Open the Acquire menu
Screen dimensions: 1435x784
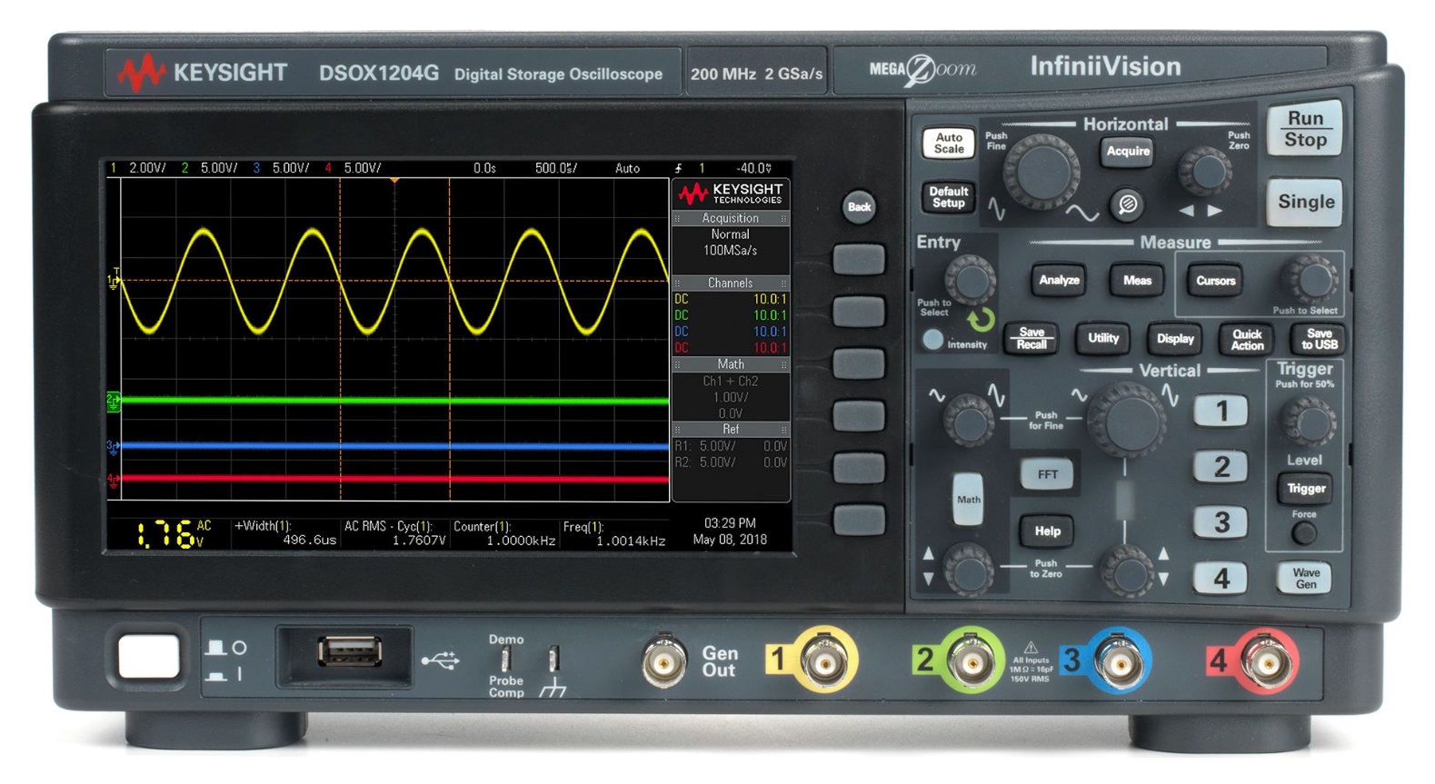coord(1127,152)
